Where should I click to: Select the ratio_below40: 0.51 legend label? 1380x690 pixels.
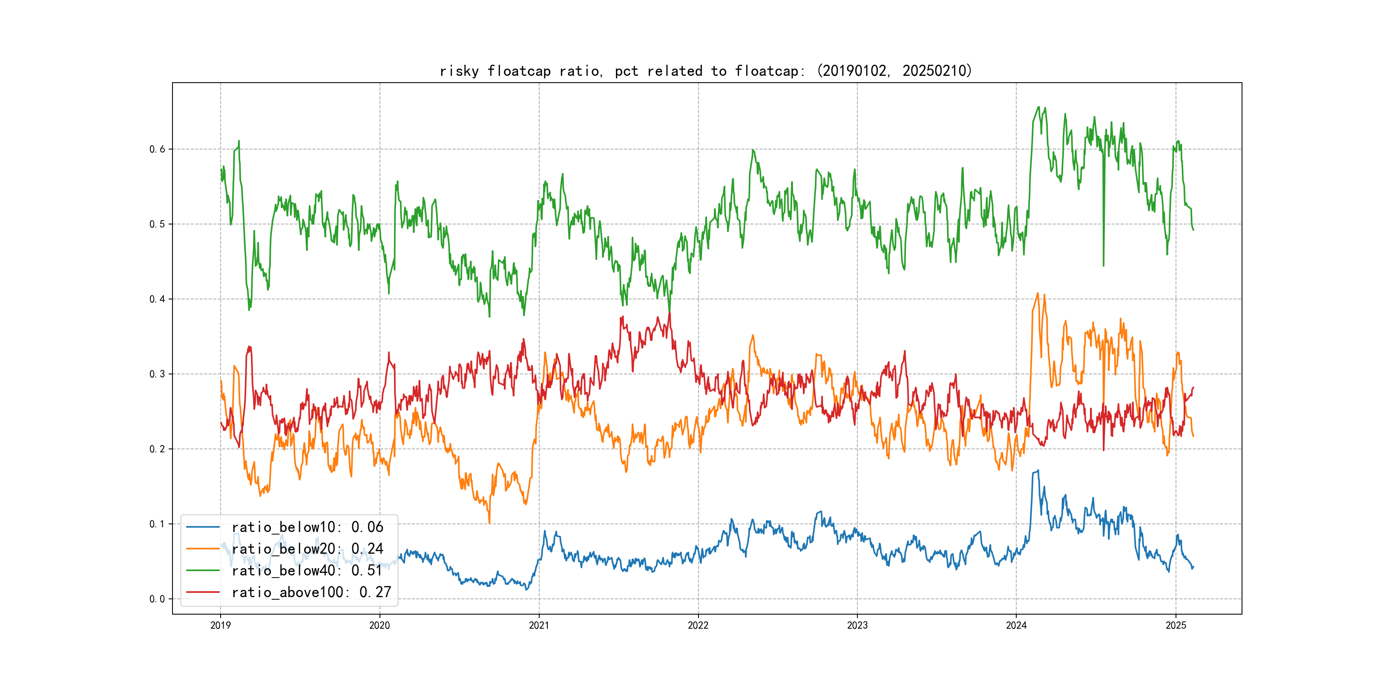click(307, 571)
